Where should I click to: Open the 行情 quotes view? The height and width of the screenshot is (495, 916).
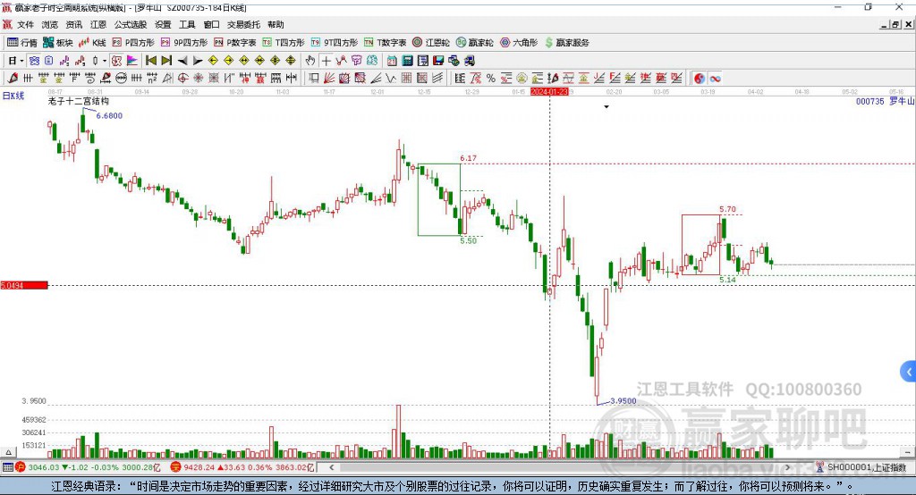[x=21, y=43]
